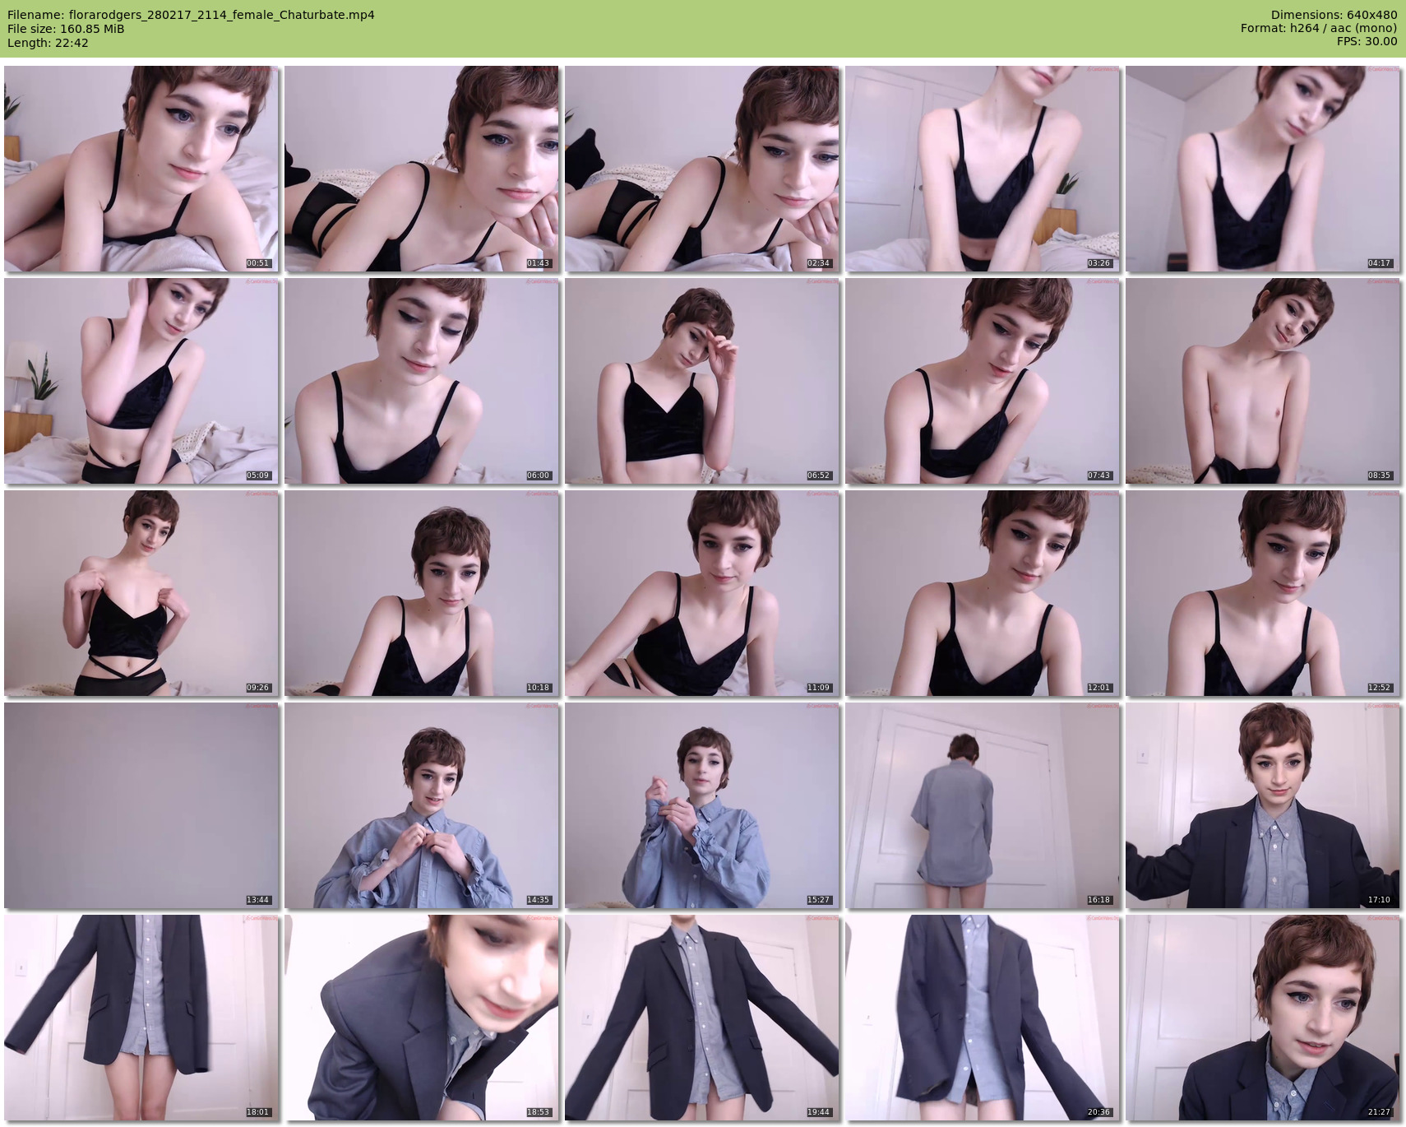Select the frame at 06:52
Viewport: 1406px width, 1127px height.
click(x=702, y=381)
